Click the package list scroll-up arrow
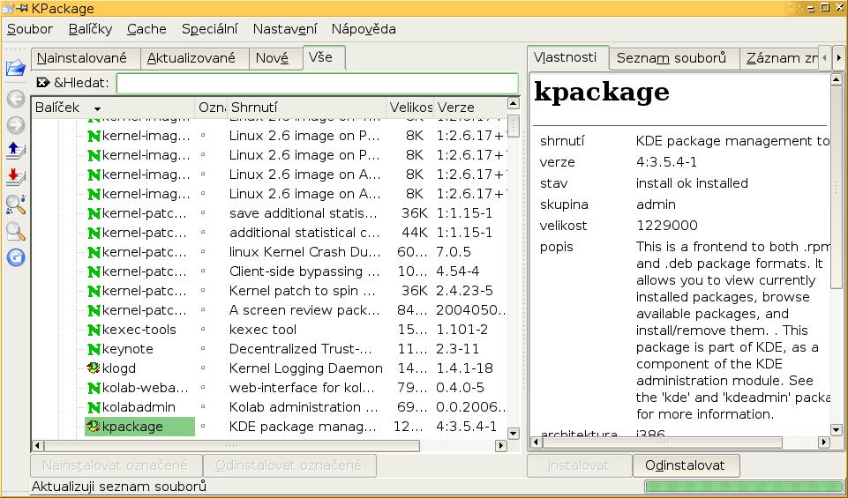848x498 pixels. click(x=514, y=103)
